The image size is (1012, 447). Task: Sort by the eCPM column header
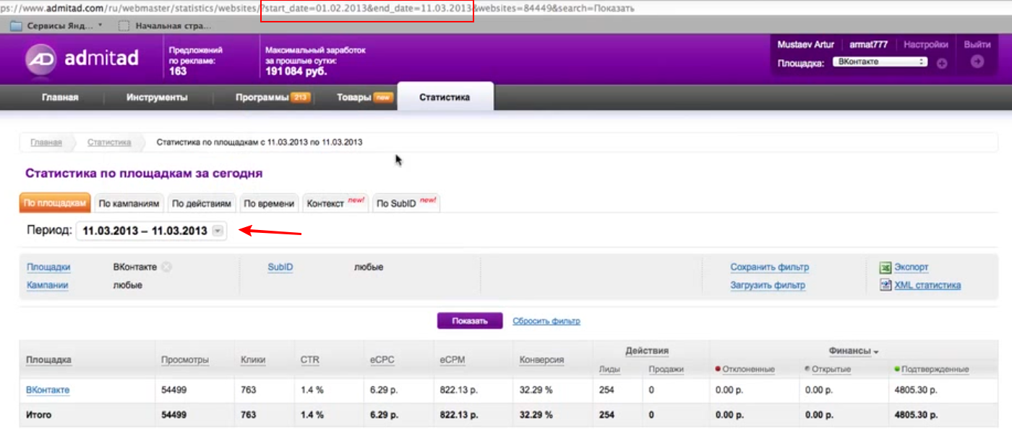coord(453,360)
